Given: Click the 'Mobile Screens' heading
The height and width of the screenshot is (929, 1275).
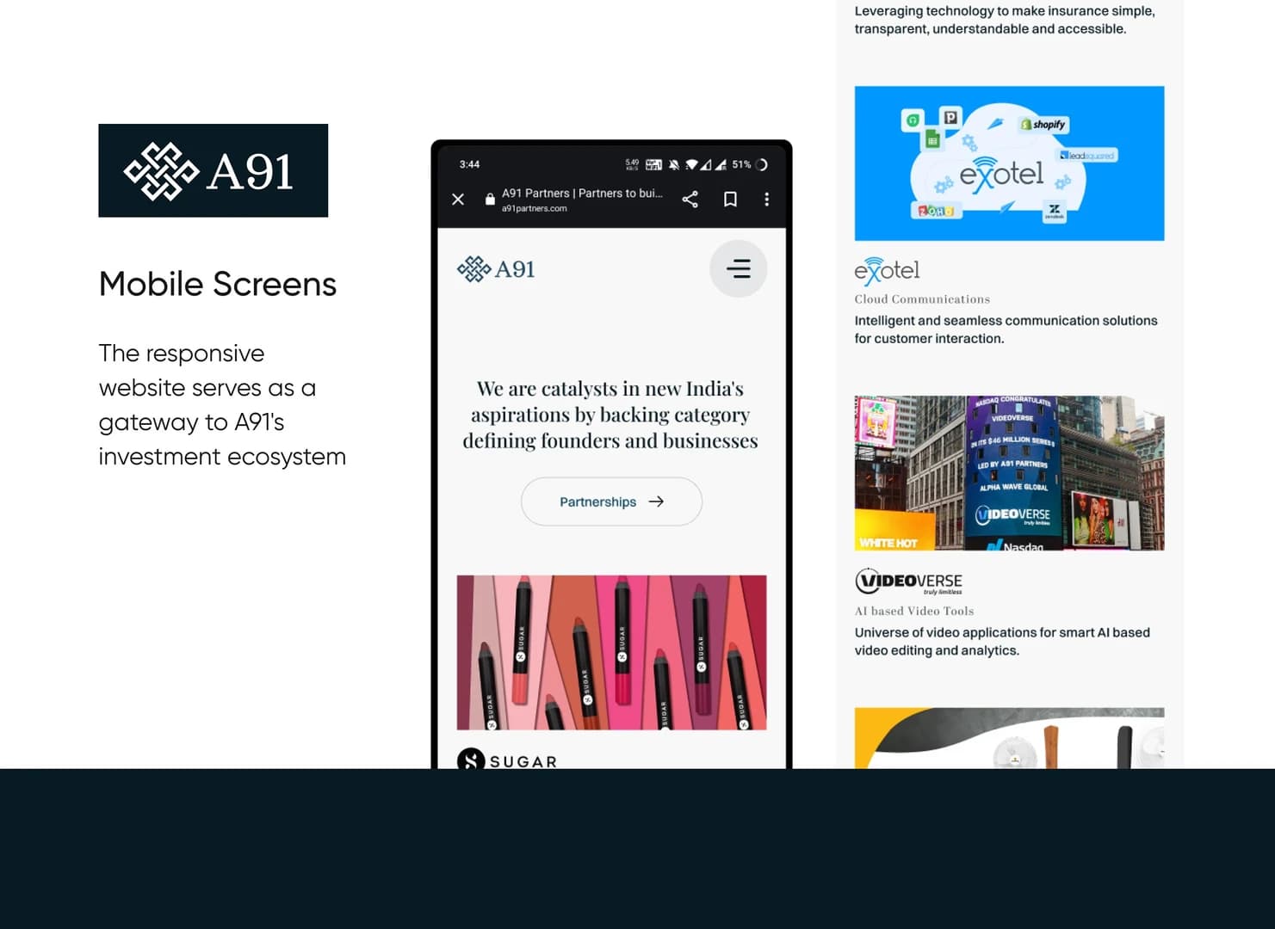Looking at the screenshot, I should pos(218,284).
